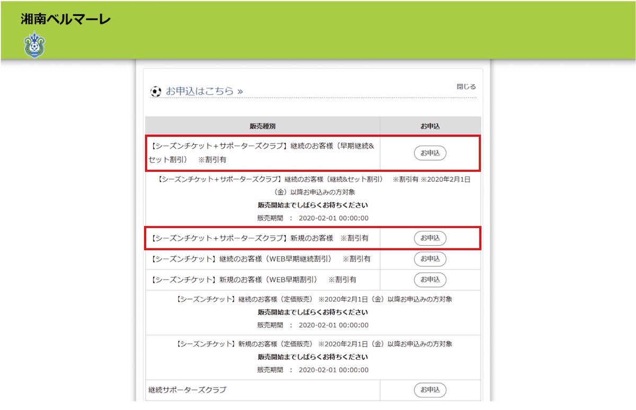Image resolution: width=636 pixels, height=410 pixels.
Task: Apply for シーズンチケット 新規 WEB早期割引
Action: [430, 280]
